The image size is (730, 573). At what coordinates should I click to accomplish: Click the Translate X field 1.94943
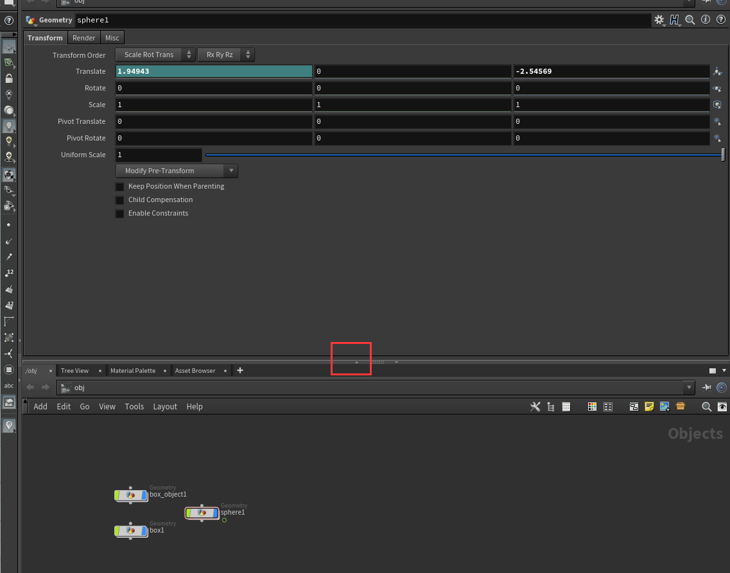(214, 71)
